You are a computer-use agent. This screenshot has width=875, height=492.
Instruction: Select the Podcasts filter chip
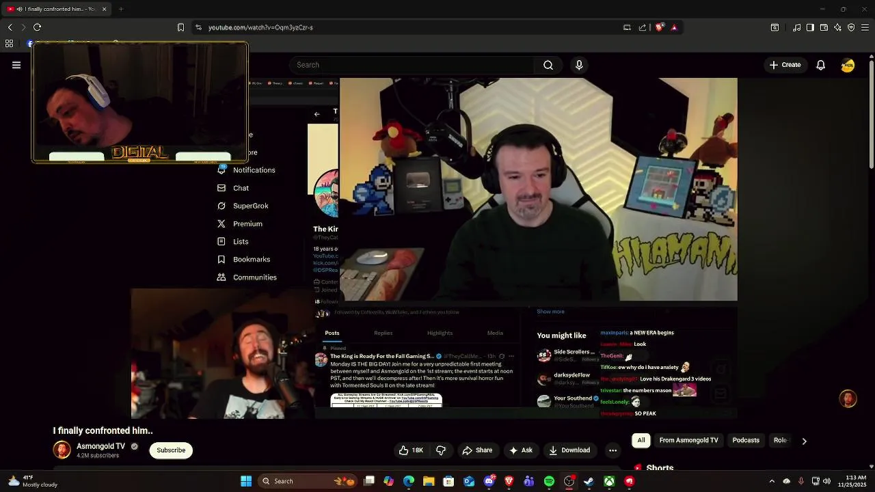click(746, 441)
